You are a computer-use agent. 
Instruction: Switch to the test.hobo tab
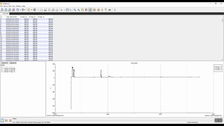tap(5, 14)
